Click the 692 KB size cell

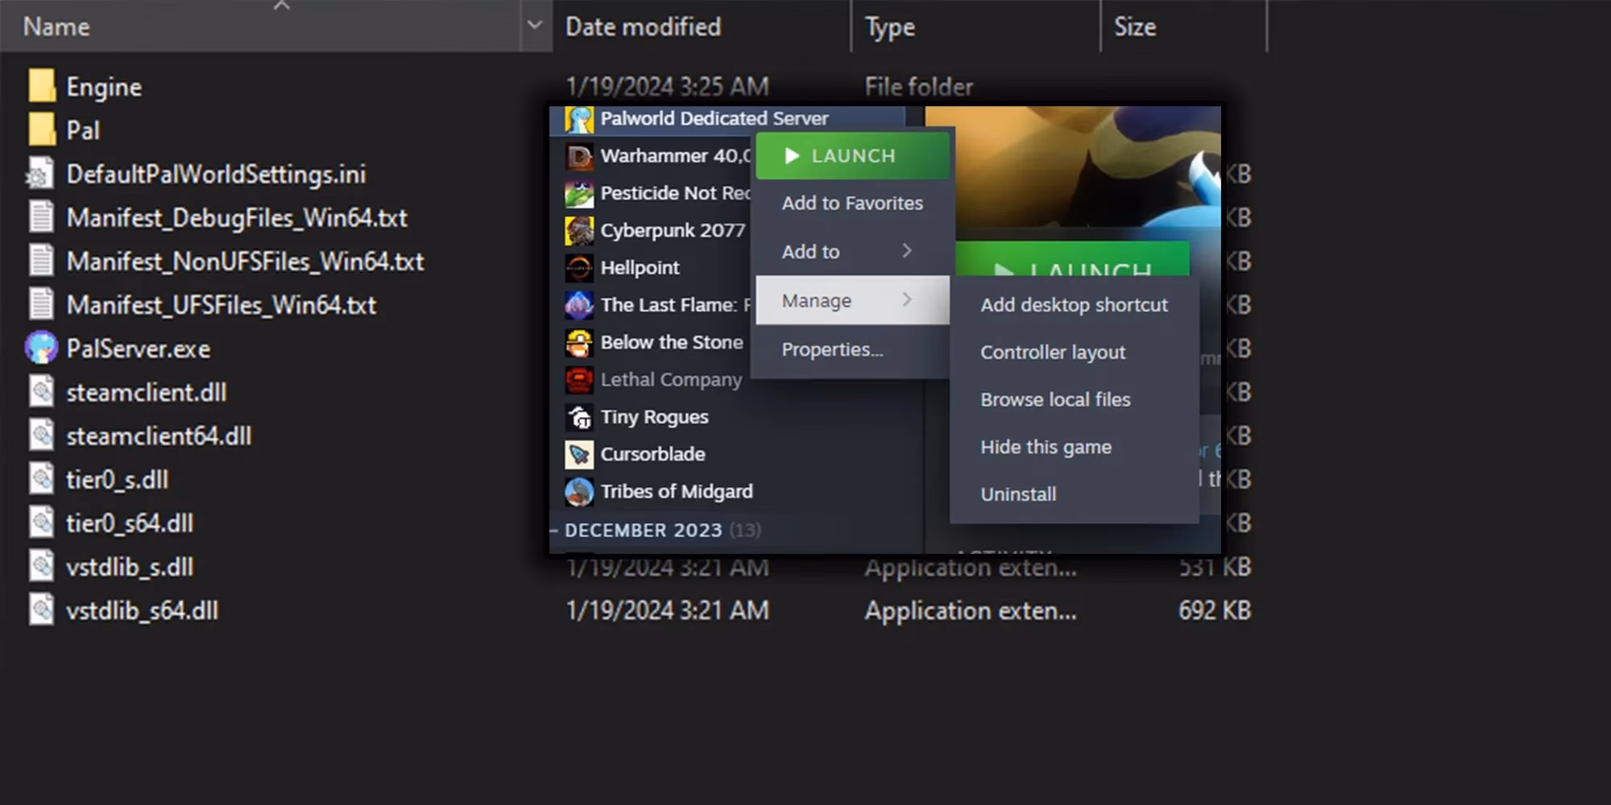pos(1215,610)
